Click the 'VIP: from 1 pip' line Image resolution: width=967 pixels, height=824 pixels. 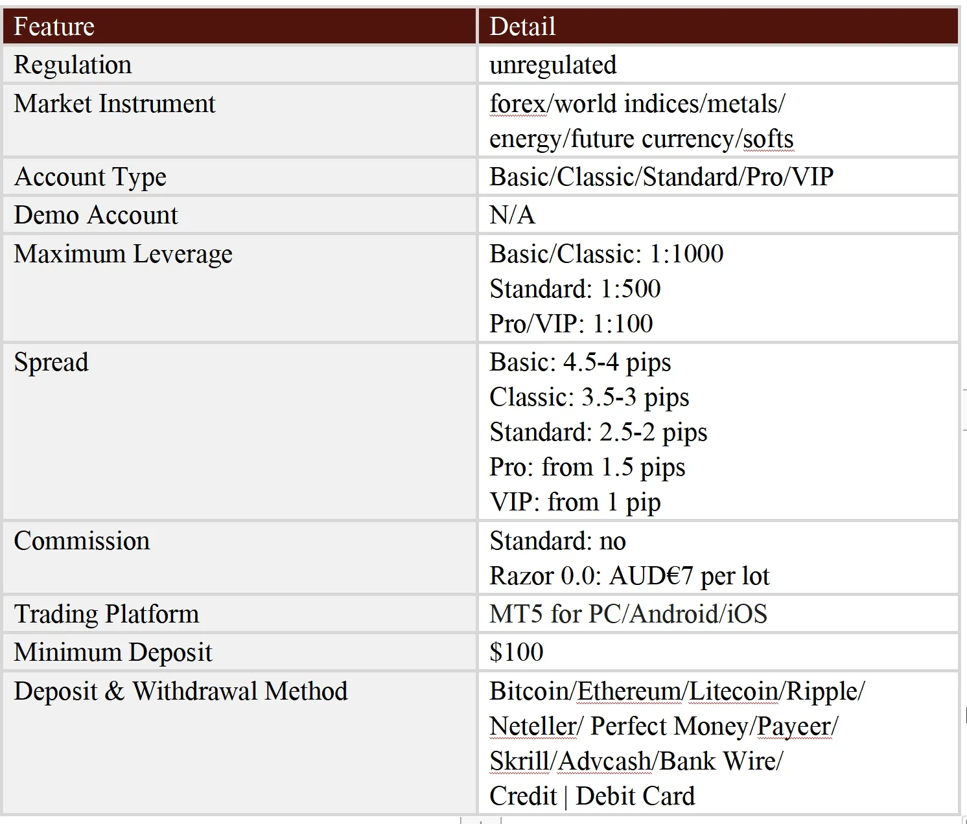[575, 502]
